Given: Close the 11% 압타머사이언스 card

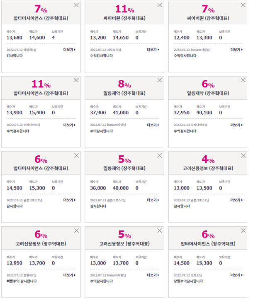Looking at the screenshot, I should 76,80.
